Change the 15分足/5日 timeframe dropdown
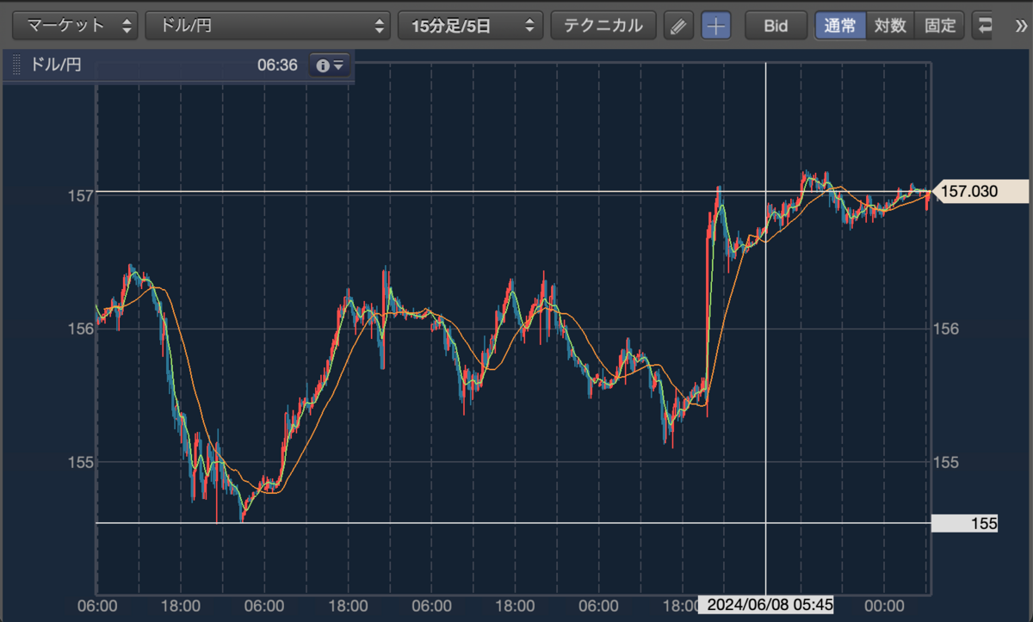The height and width of the screenshot is (622, 1033). click(470, 25)
